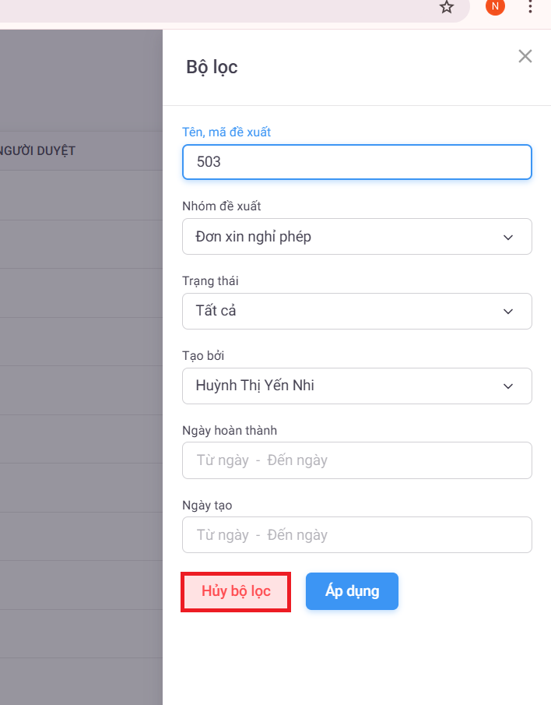The height and width of the screenshot is (705, 551).
Task: Click the Bộ lọc panel title
Action: click(x=212, y=67)
